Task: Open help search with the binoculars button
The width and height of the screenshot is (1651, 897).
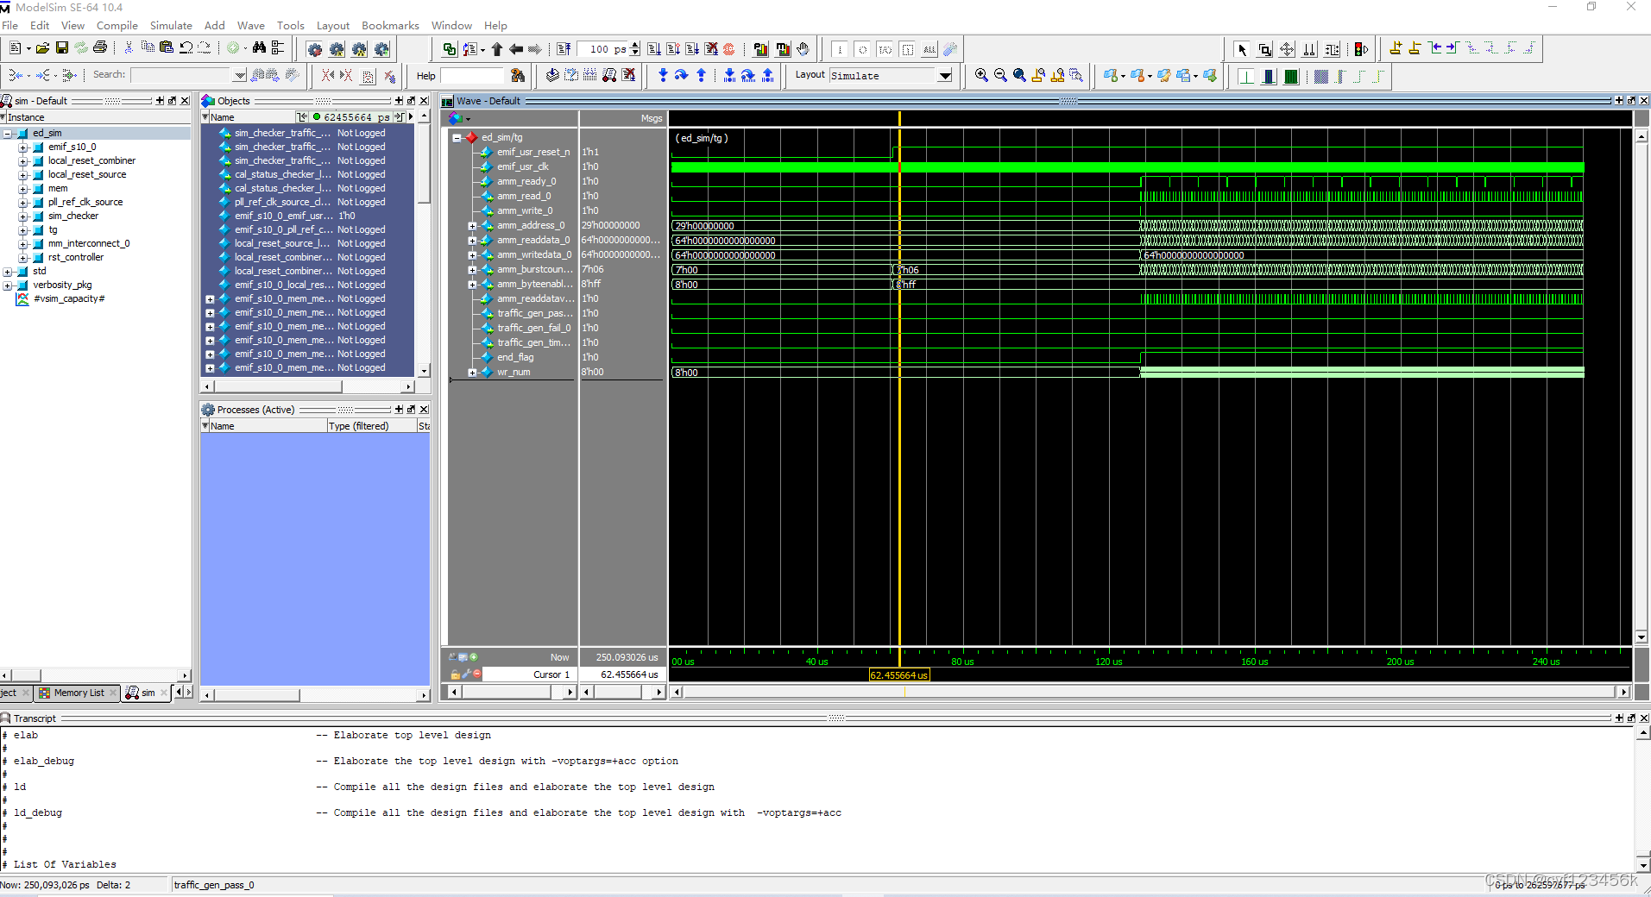Action: 518,76
